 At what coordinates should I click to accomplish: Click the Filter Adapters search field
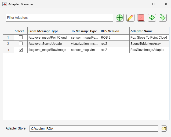(x=59, y=18)
